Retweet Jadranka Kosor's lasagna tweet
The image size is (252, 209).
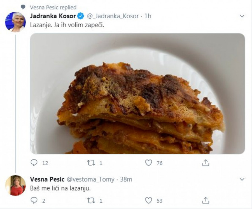(x=92, y=163)
